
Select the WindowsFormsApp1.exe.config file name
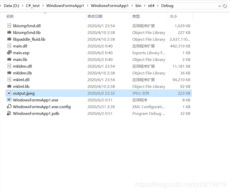pos(42,107)
